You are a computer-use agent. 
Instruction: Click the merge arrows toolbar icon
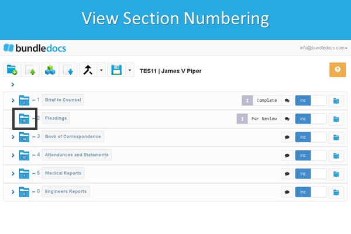coord(88,70)
